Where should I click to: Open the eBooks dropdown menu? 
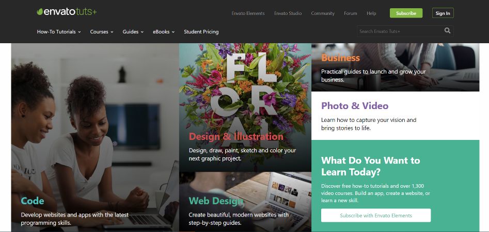pyautogui.click(x=163, y=32)
